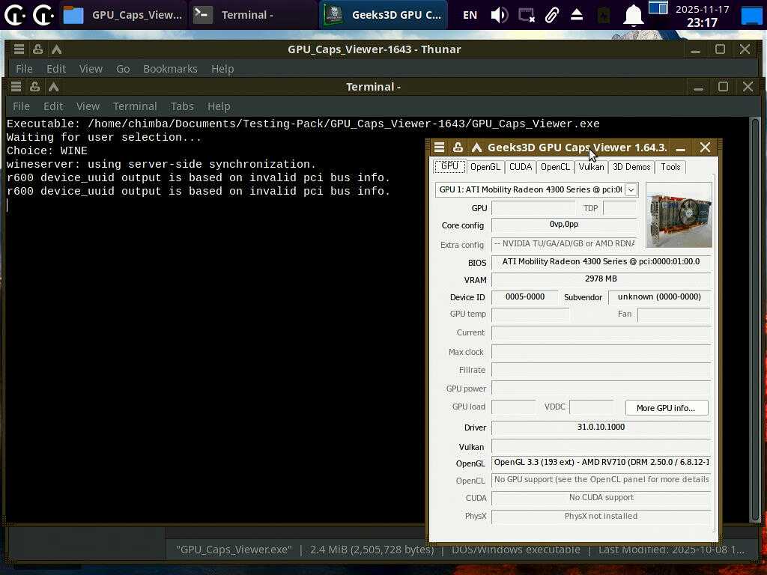Switch to the Terminal taskbar entry

tap(252, 15)
